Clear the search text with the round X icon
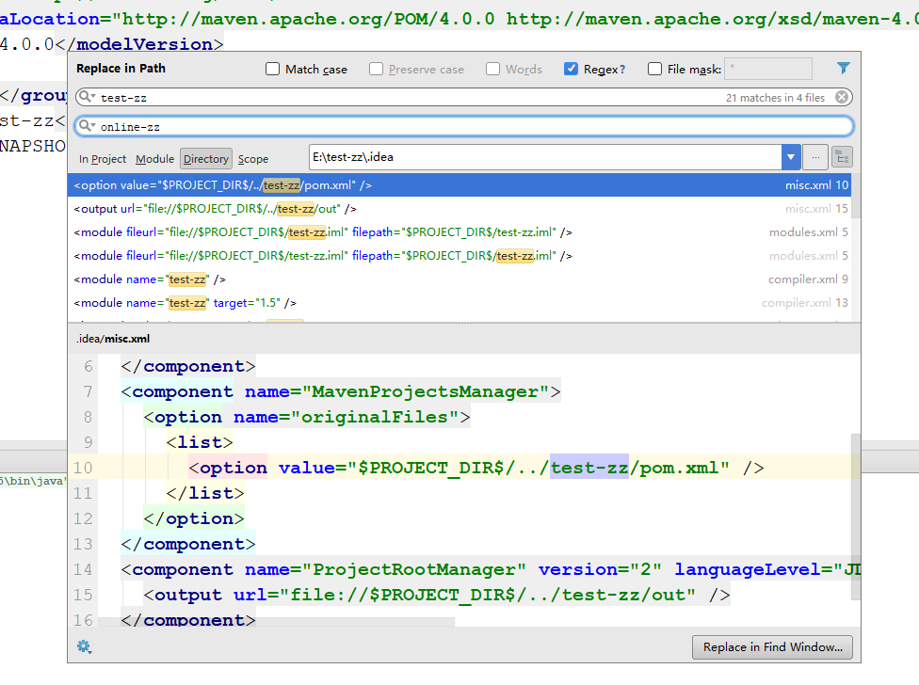Screen dimensions: 919x685 tap(842, 97)
